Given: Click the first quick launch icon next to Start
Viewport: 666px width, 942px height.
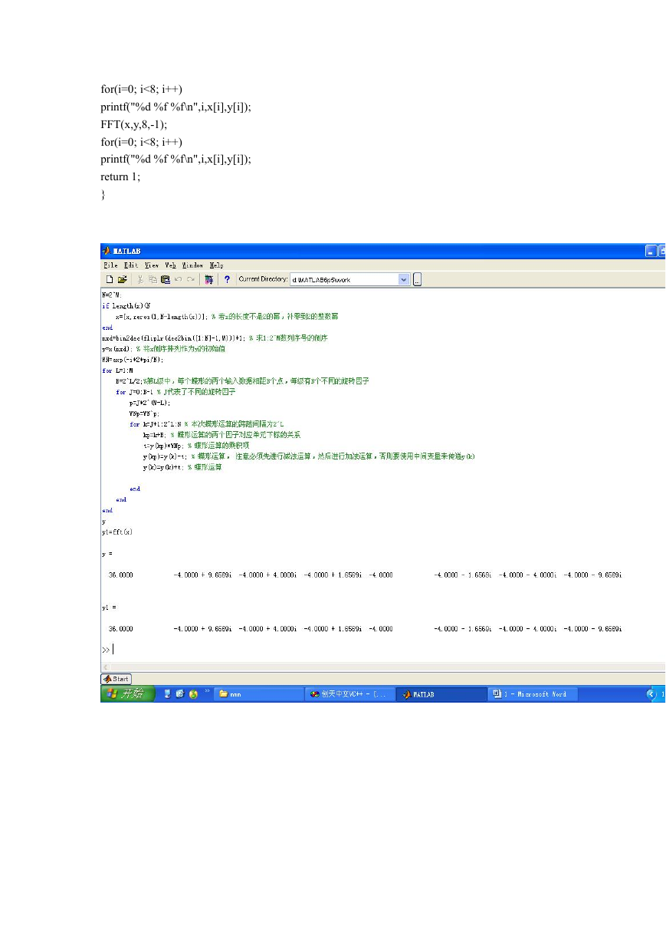Looking at the screenshot, I should (x=167, y=694).
